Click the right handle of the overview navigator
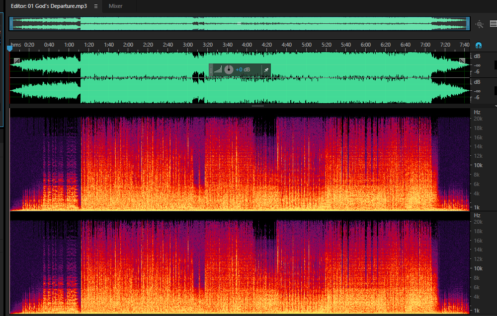497x316 pixels. [468, 24]
